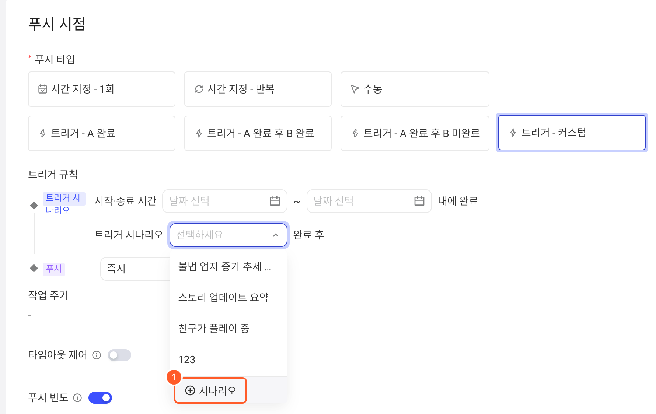
Task: Click the repeat icon on 시간 지정 - 반복
Action: [x=199, y=89]
